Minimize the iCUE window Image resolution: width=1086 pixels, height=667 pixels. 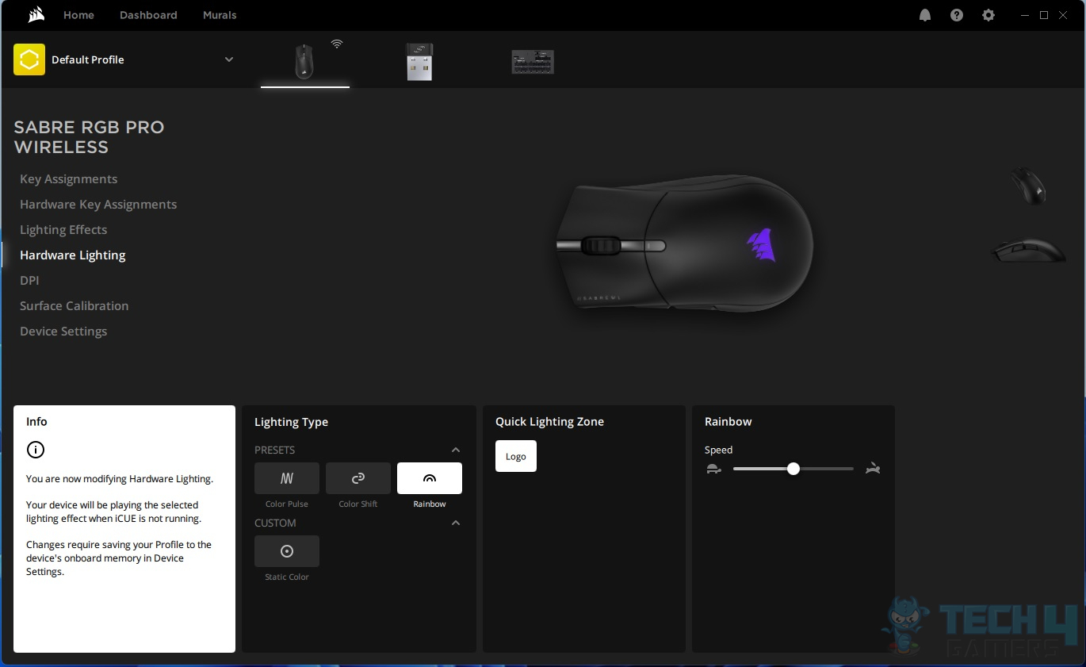[1026, 15]
